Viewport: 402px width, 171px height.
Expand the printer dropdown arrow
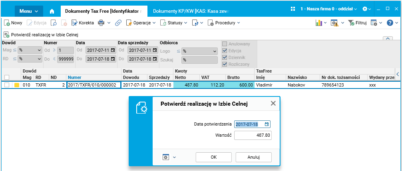click(x=109, y=23)
